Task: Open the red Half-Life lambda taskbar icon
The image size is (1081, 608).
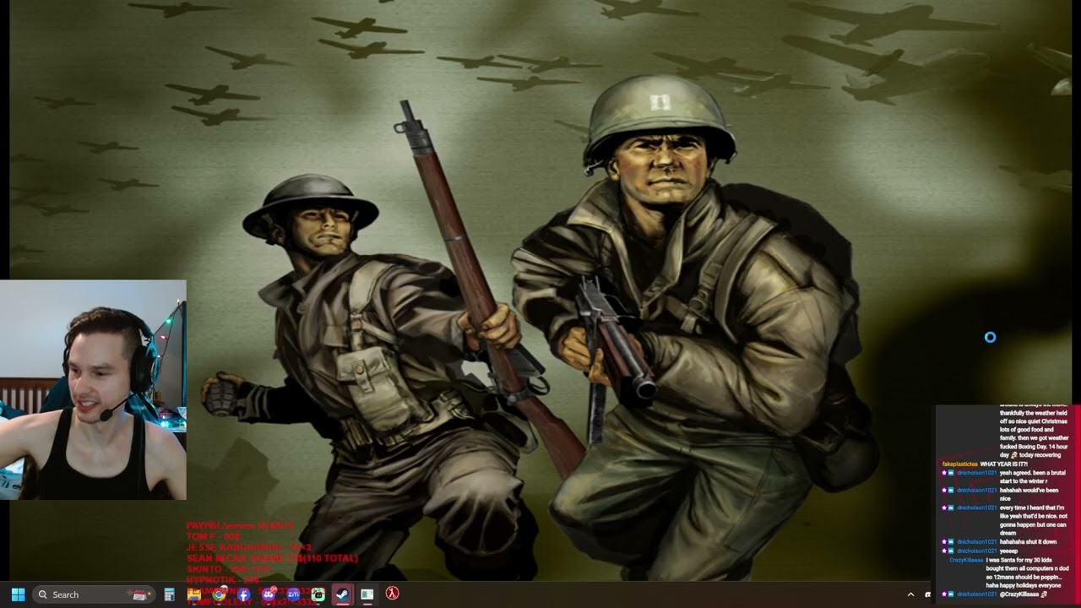Action: [392, 594]
